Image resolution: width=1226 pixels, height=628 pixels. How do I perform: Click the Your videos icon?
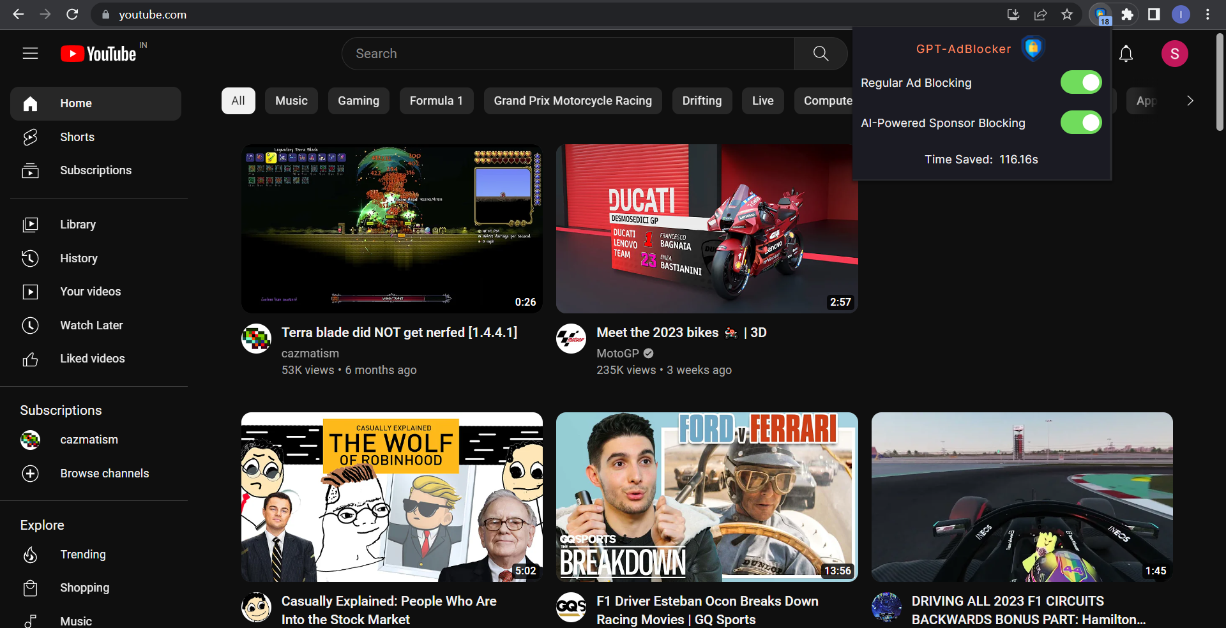(30, 292)
